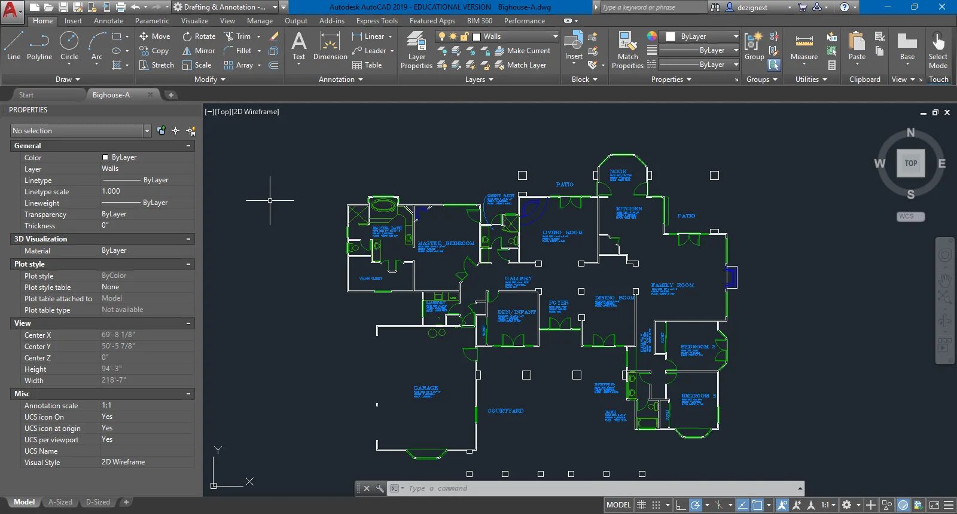Expand the Layers panel flyout
Image resolution: width=957 pixels, height=514 pixels.
point(479,79)
